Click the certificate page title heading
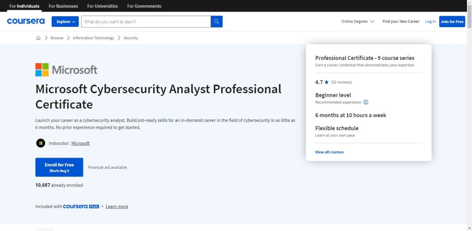Image resolution: width=472 pixels, height=231 pixels. [159, 97]
